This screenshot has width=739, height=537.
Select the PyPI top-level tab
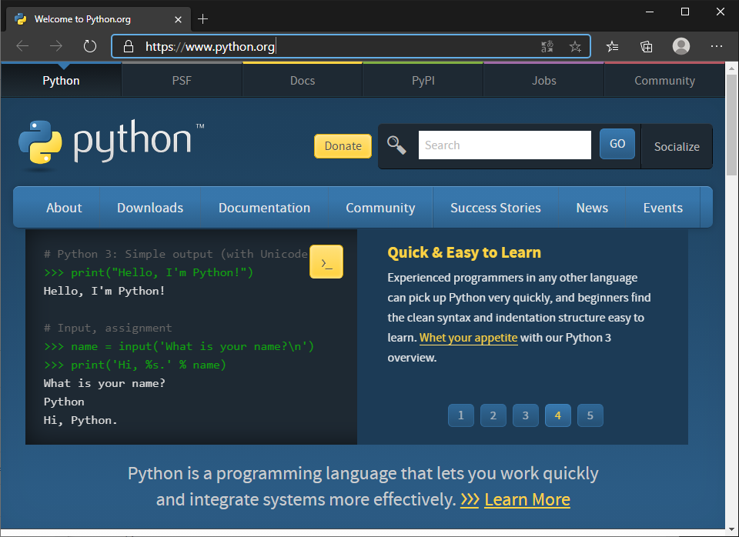pos(423,81)
